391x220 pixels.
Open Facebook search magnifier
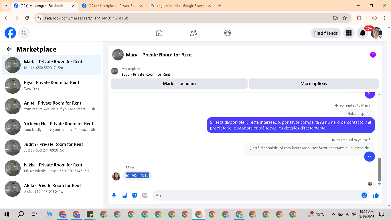point(24,33)
